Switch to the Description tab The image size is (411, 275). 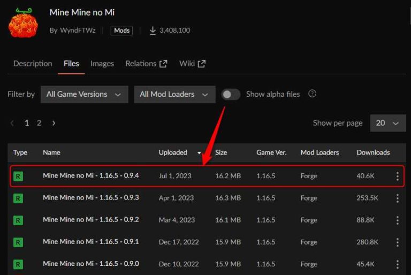[33, 64]
